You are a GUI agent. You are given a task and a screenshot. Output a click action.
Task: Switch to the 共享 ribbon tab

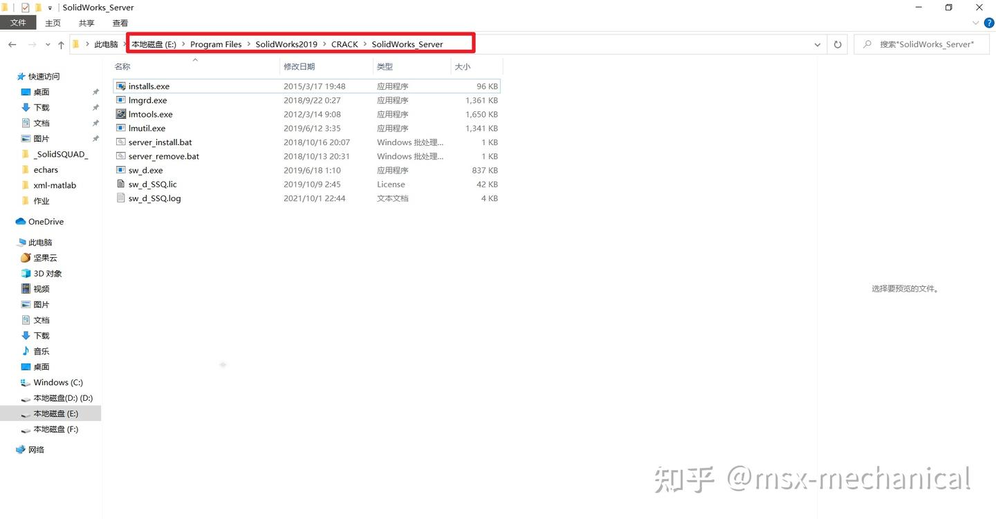pos(86,23)
